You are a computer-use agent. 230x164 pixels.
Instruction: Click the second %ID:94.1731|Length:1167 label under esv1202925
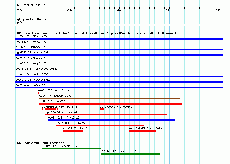118,151
